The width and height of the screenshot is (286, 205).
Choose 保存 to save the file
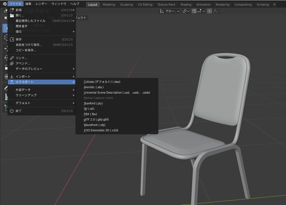click(42, 39)
